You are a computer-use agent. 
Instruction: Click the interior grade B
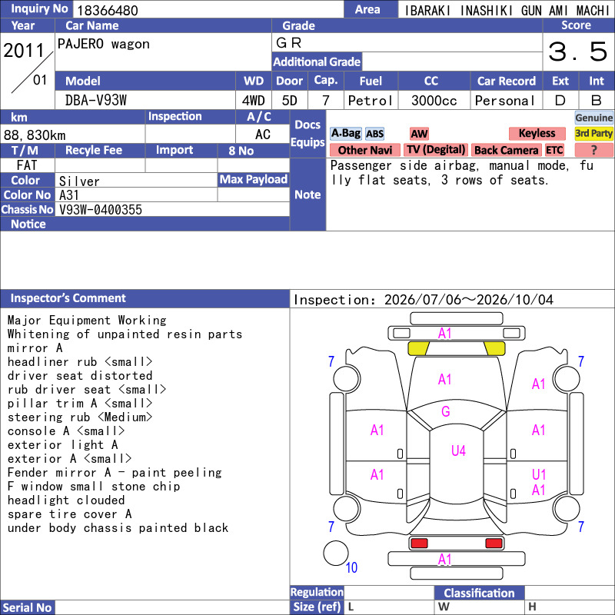click(597, 101)
